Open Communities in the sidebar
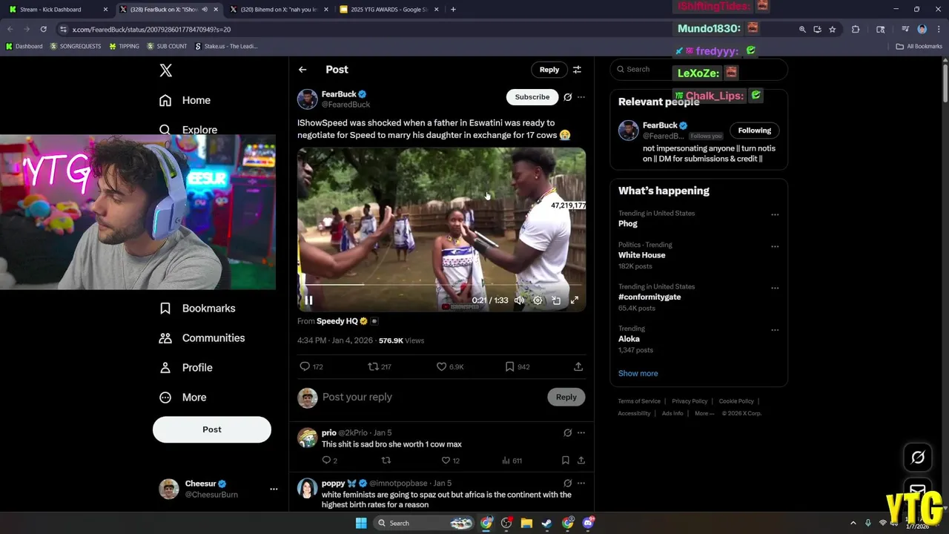Viewport: 949px width, 534px height. [x=202, y=338]
